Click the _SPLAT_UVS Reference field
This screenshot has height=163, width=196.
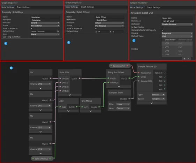[x=177, y=21]
